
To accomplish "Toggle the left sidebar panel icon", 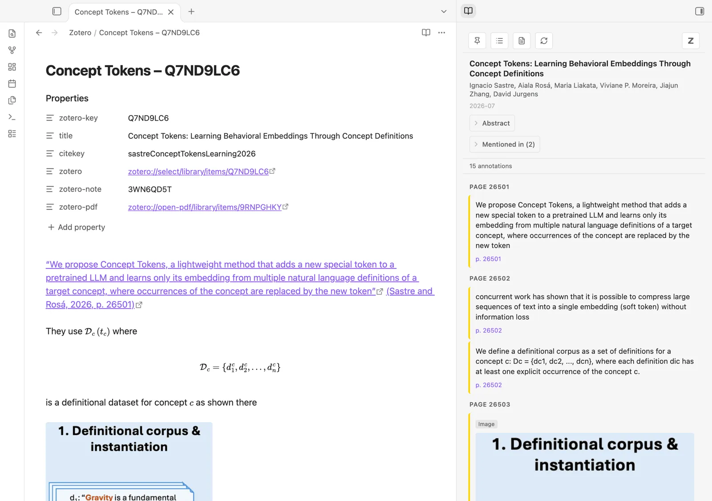I will pyautogui.click(x=57, y=12).
